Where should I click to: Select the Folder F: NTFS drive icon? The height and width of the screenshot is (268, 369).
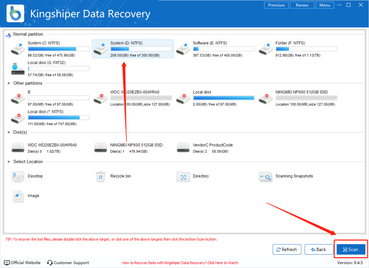click(x=266, y=49)
